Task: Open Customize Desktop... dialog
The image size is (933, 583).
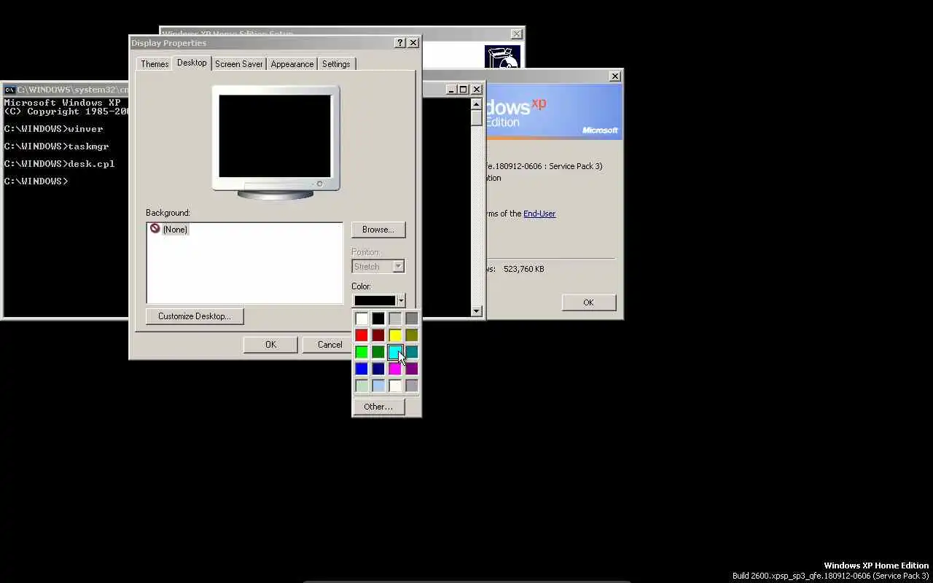Action: (195, 316)
